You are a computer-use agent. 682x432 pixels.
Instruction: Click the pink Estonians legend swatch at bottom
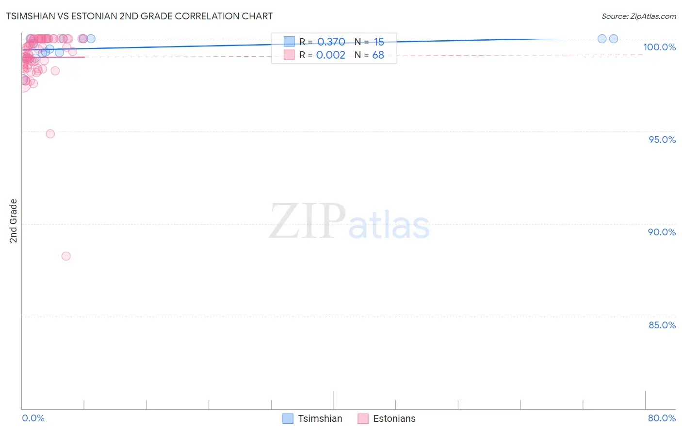coord(363,418)
